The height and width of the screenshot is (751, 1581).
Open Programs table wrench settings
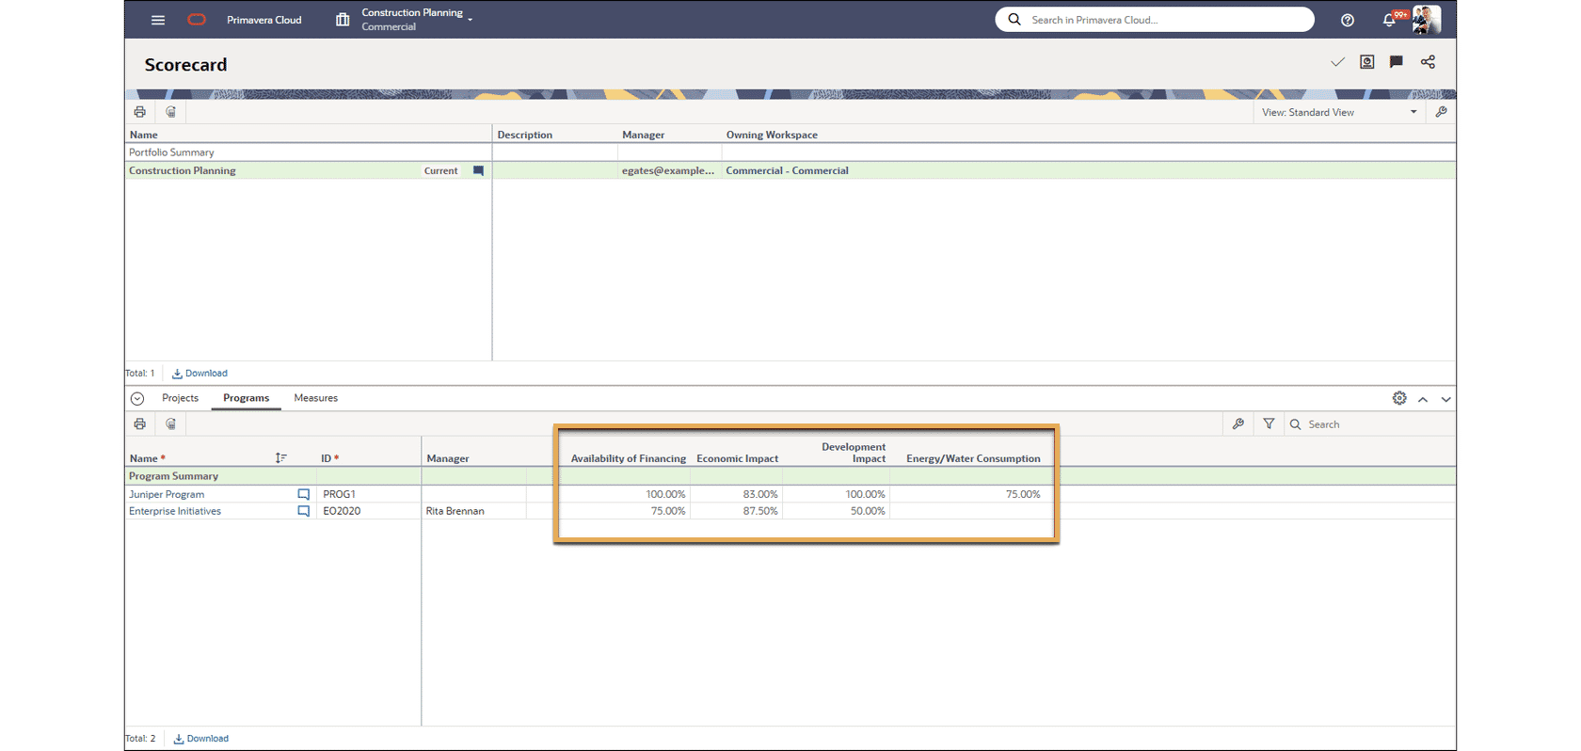(1238, 424)
